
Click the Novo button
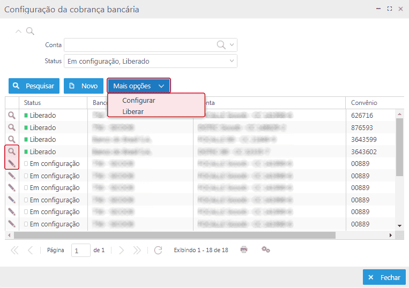click(84, 86)
